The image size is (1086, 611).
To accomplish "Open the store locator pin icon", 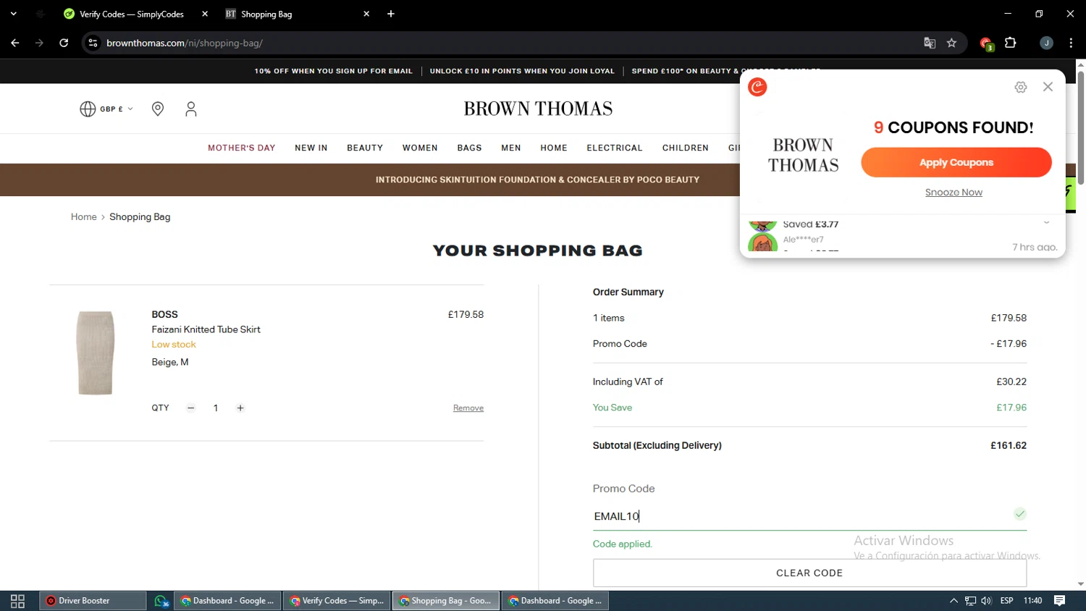I will (158, 109).
